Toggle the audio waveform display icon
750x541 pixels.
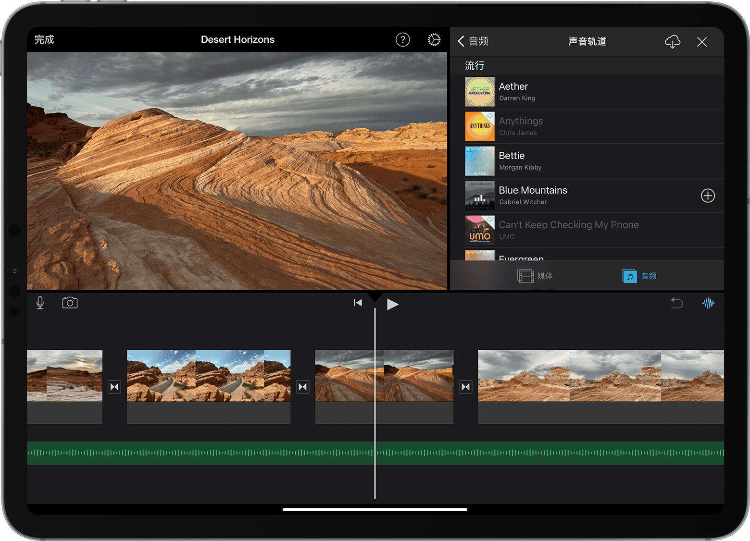pyautogui.click(x=708, y=303)
